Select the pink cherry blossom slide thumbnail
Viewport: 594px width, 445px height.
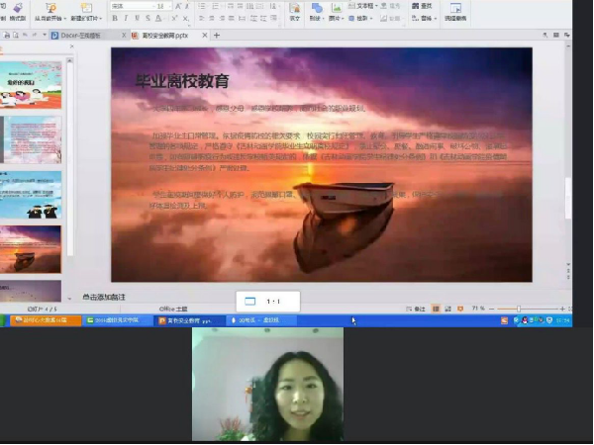tap(31, 139)
